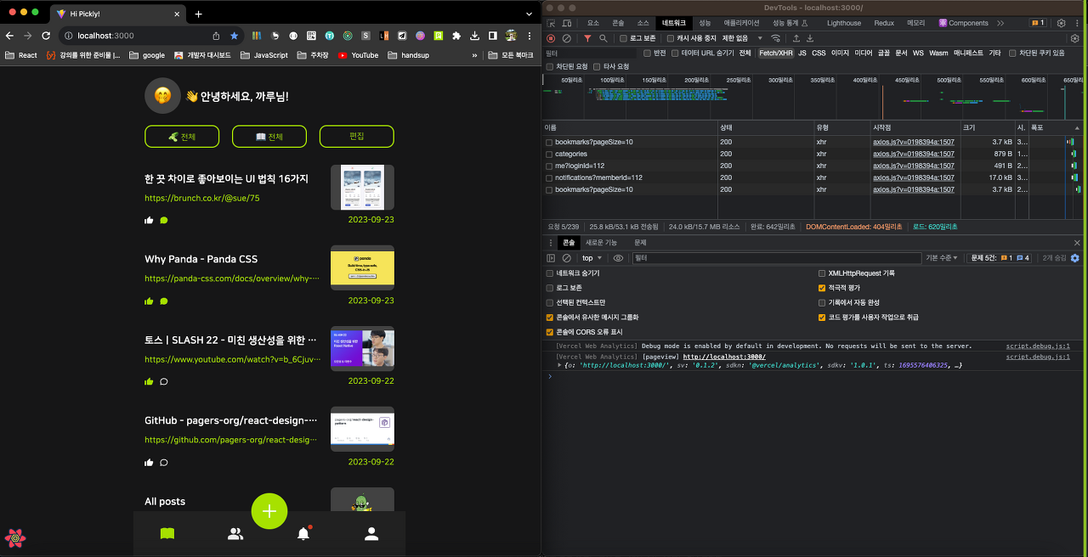Open the top JavaScript context dropdown
The height and width of the screenshot is (557, 1088).
590,258
